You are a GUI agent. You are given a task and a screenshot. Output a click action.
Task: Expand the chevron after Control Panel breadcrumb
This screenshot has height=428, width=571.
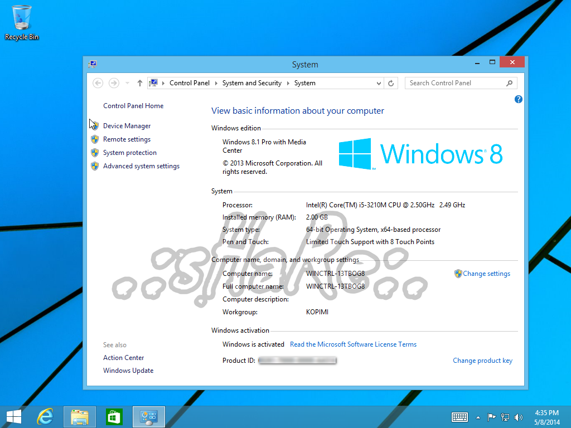216,83
